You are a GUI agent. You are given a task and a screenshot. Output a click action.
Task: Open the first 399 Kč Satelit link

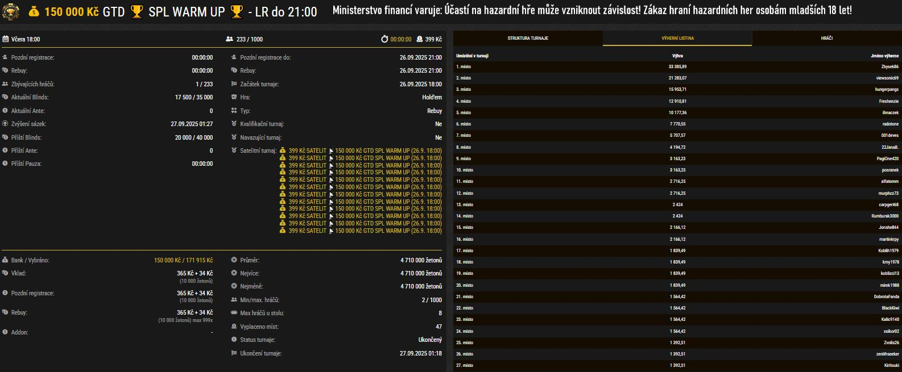click(307, 151)
